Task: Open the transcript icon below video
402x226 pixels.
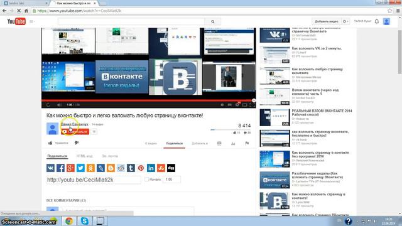Action: tap(219, 144)
